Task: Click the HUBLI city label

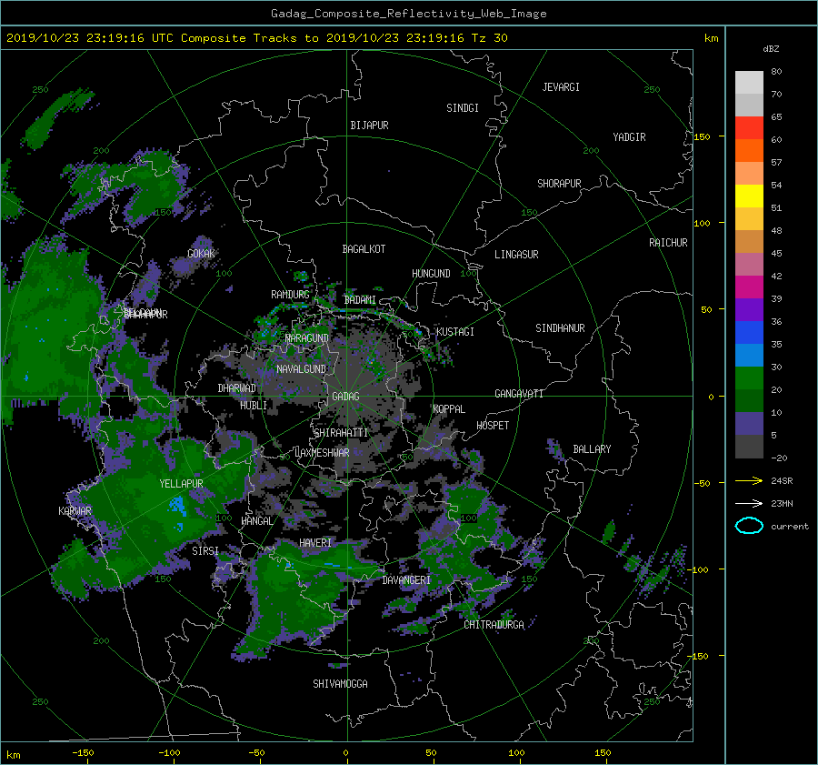Action: coord(254,406)
